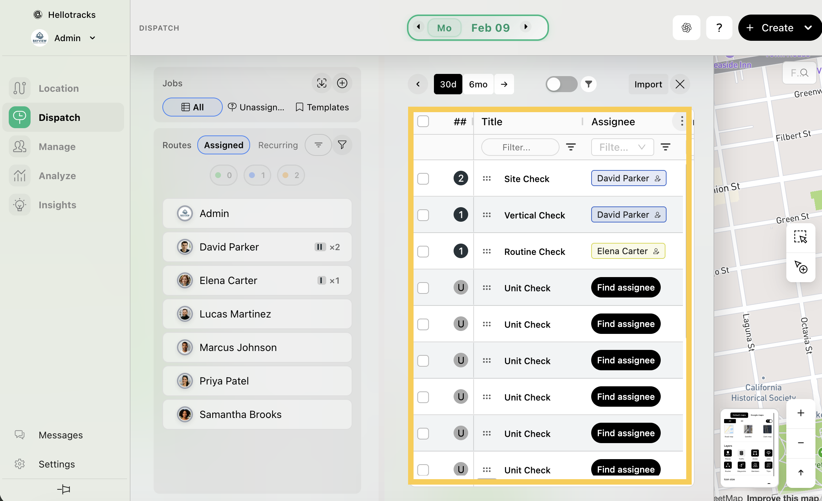Collapse the sidebar with the pin icon

tap(64, 489)
